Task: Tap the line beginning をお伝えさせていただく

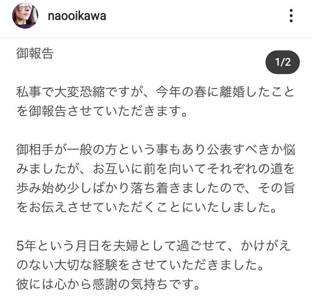Action: pos(147,207)
